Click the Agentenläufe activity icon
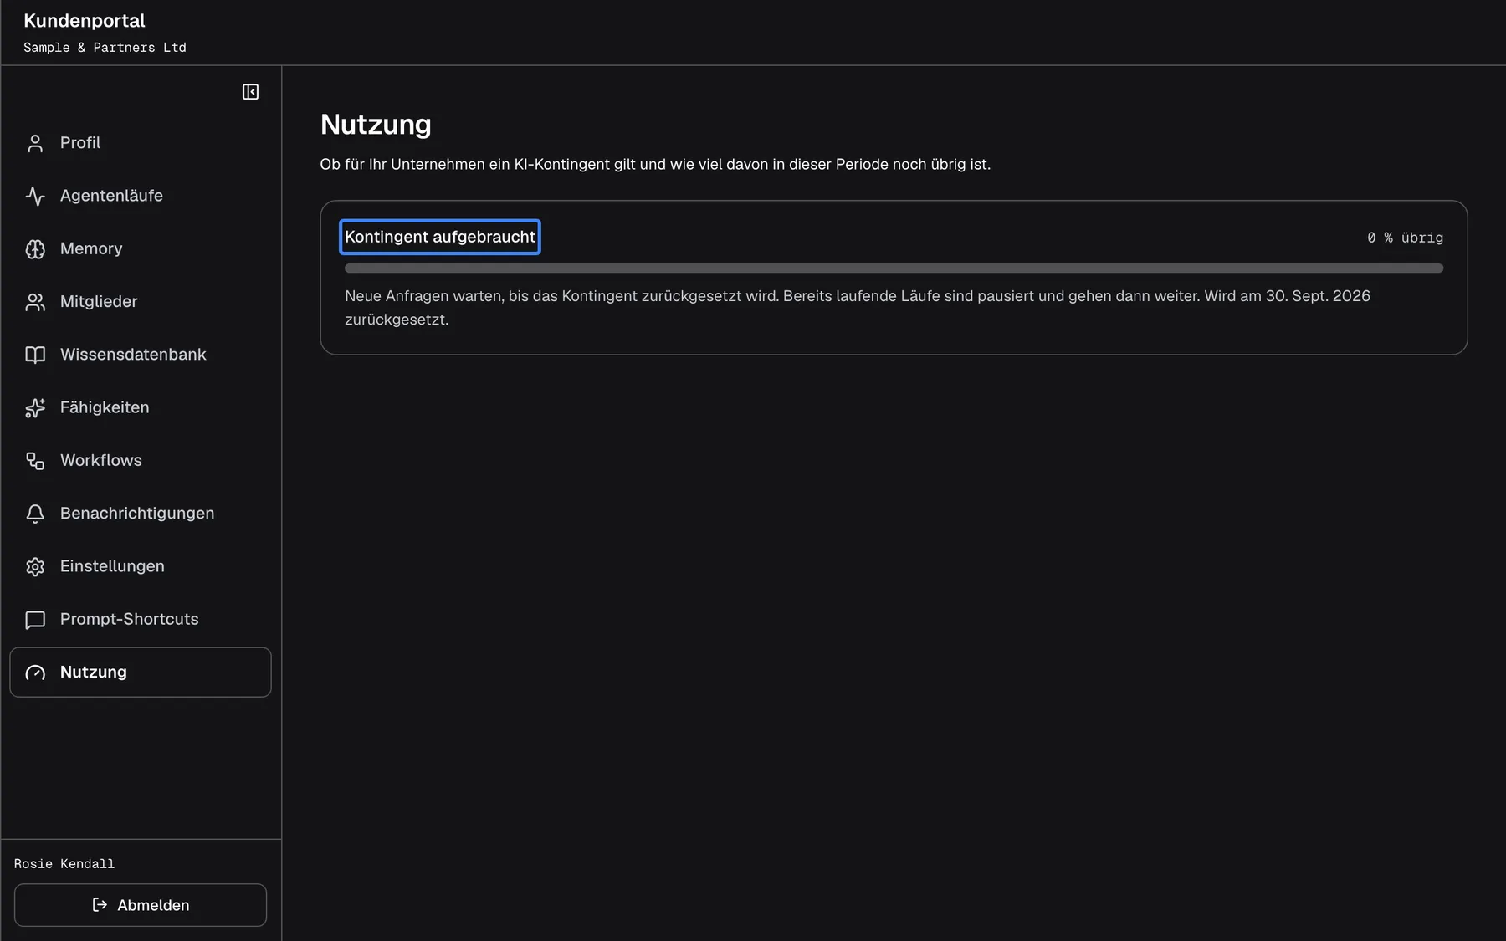 (x=35, y=196)
